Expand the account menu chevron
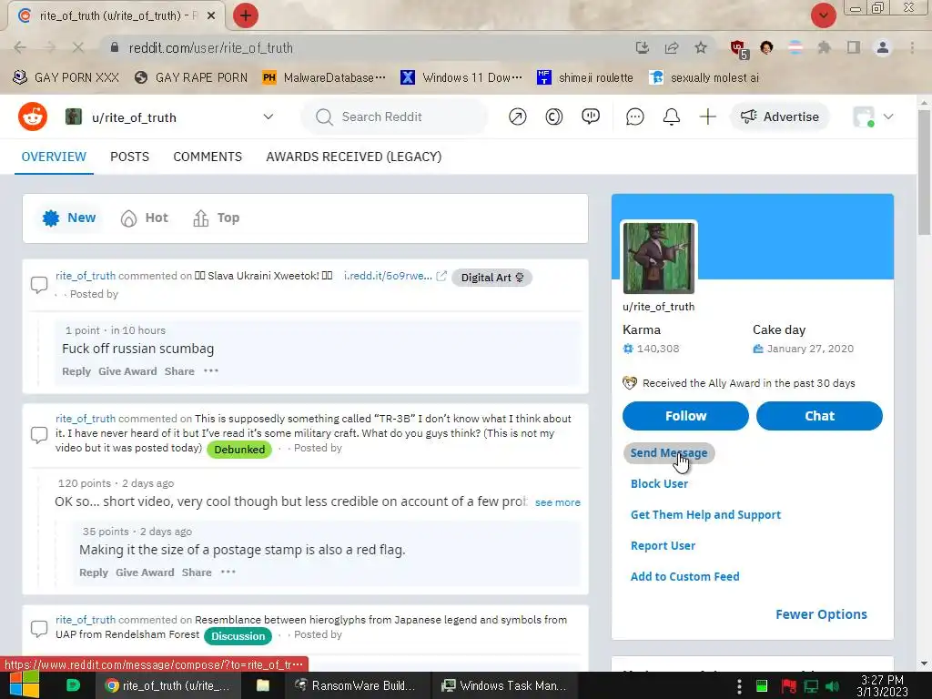Viewport: 932px width, 699px height. point(888,116)
